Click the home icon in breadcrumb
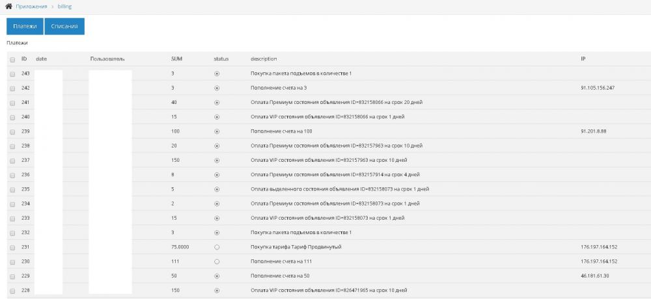The image size is (651, 299). (9, 5)
